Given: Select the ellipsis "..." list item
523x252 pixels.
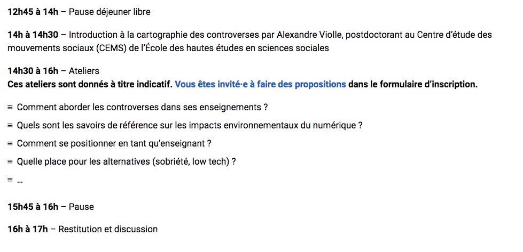Looking at the screenshot, I should click(x=20, y=182).
